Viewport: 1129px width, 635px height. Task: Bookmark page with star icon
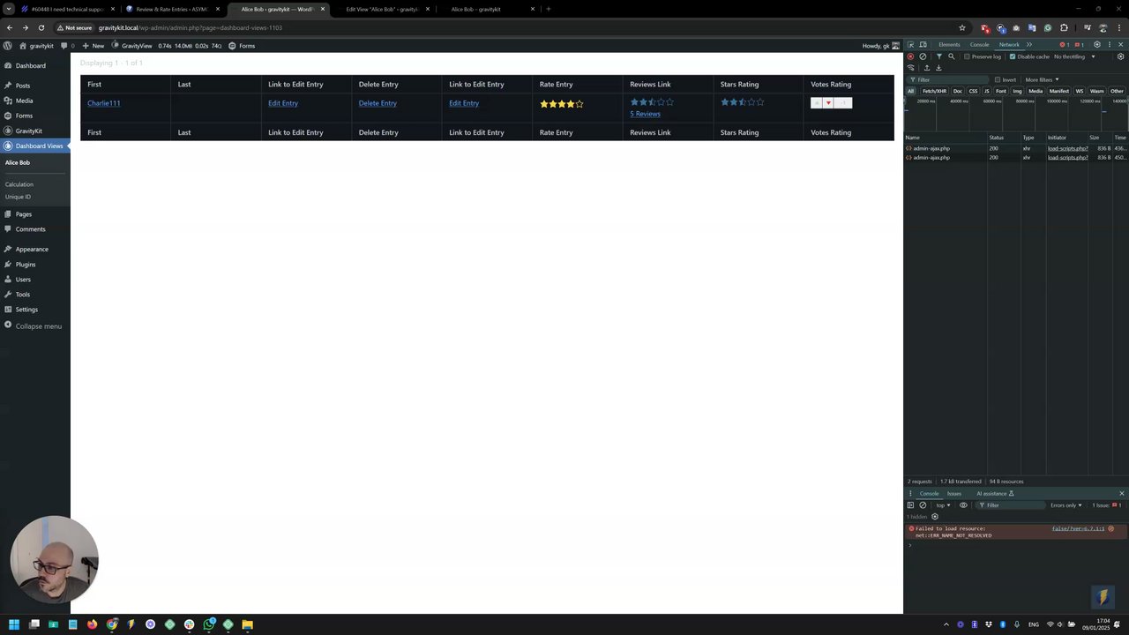click(x=962, y=27)
